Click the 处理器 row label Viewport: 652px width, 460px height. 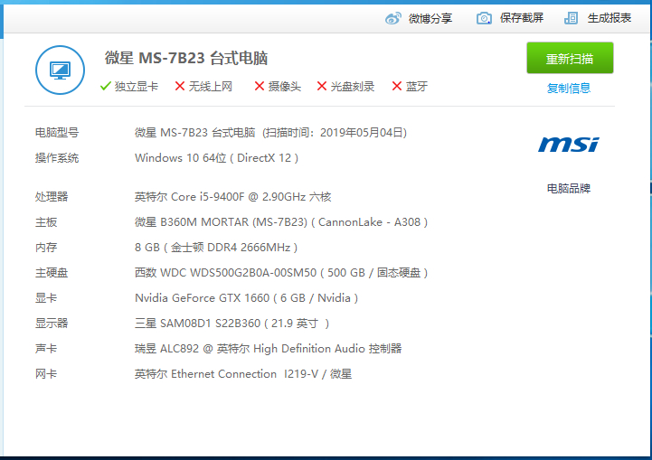pyautogui.click(x=52, y=196)
